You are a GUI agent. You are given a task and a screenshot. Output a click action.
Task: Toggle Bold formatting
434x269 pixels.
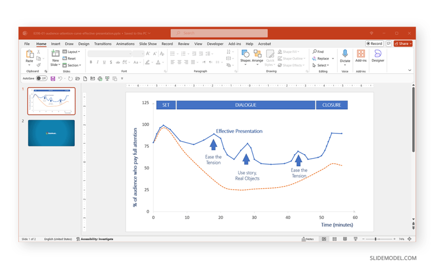91,62
